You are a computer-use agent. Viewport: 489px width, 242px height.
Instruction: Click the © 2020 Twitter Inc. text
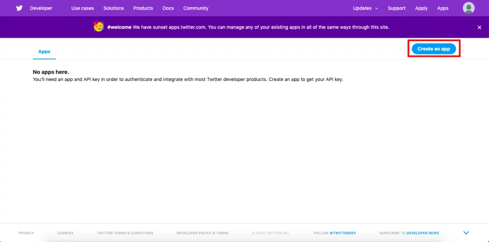(271, 233)
